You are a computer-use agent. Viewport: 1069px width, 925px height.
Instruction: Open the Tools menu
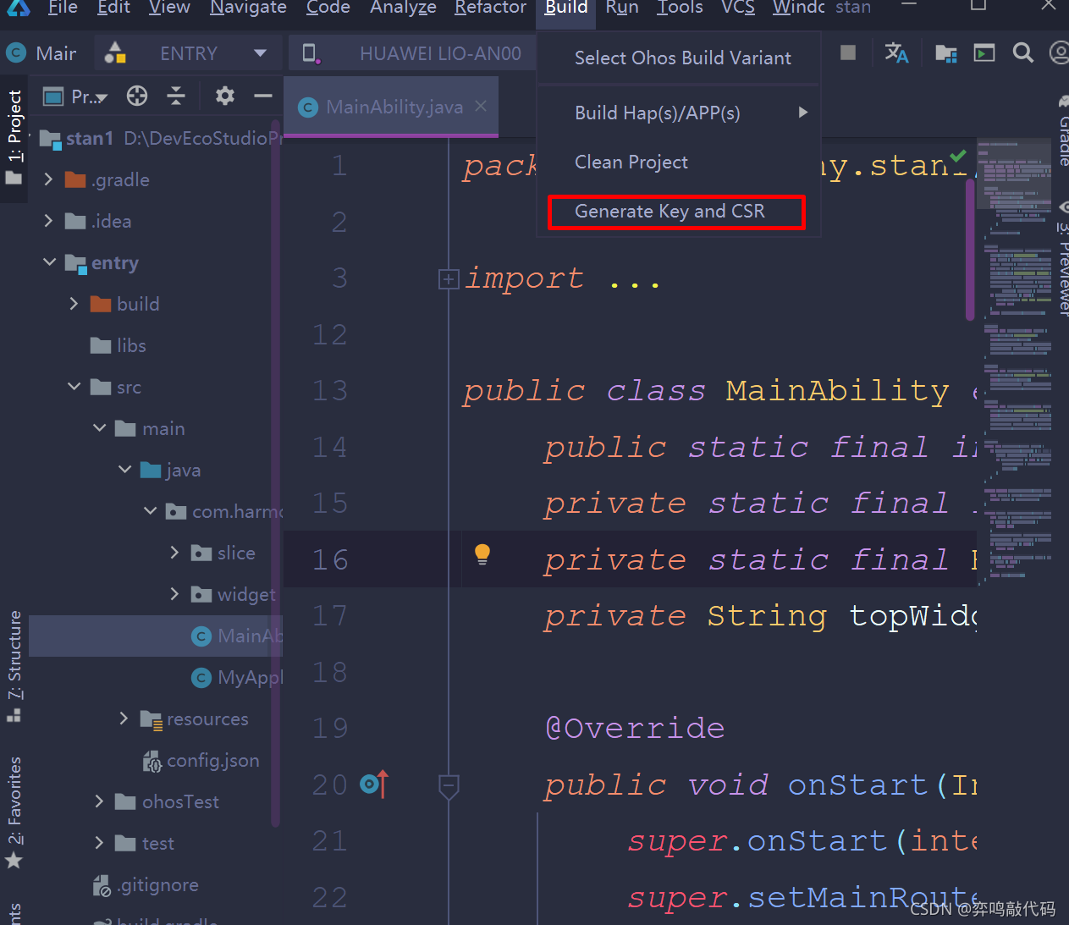[x=680, y=8]
